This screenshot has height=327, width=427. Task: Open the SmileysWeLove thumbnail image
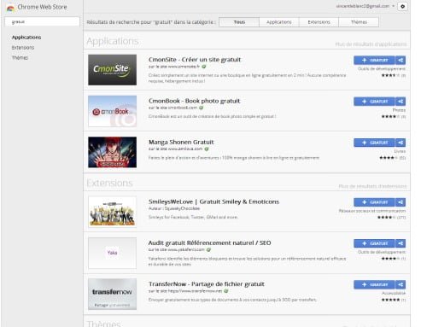coord(112,212)
